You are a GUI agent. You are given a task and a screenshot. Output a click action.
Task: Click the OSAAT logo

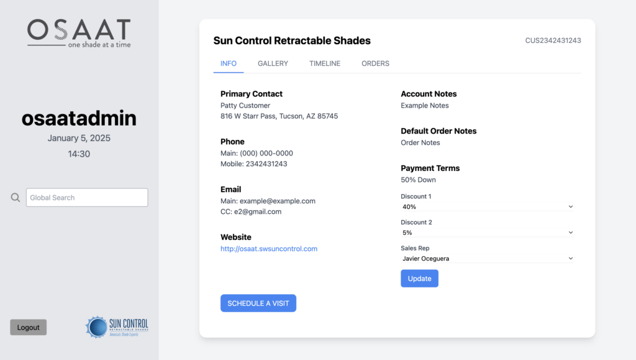coord(79,34)
